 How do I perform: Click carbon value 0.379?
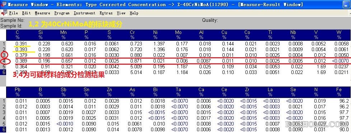(x=21, y=55)
